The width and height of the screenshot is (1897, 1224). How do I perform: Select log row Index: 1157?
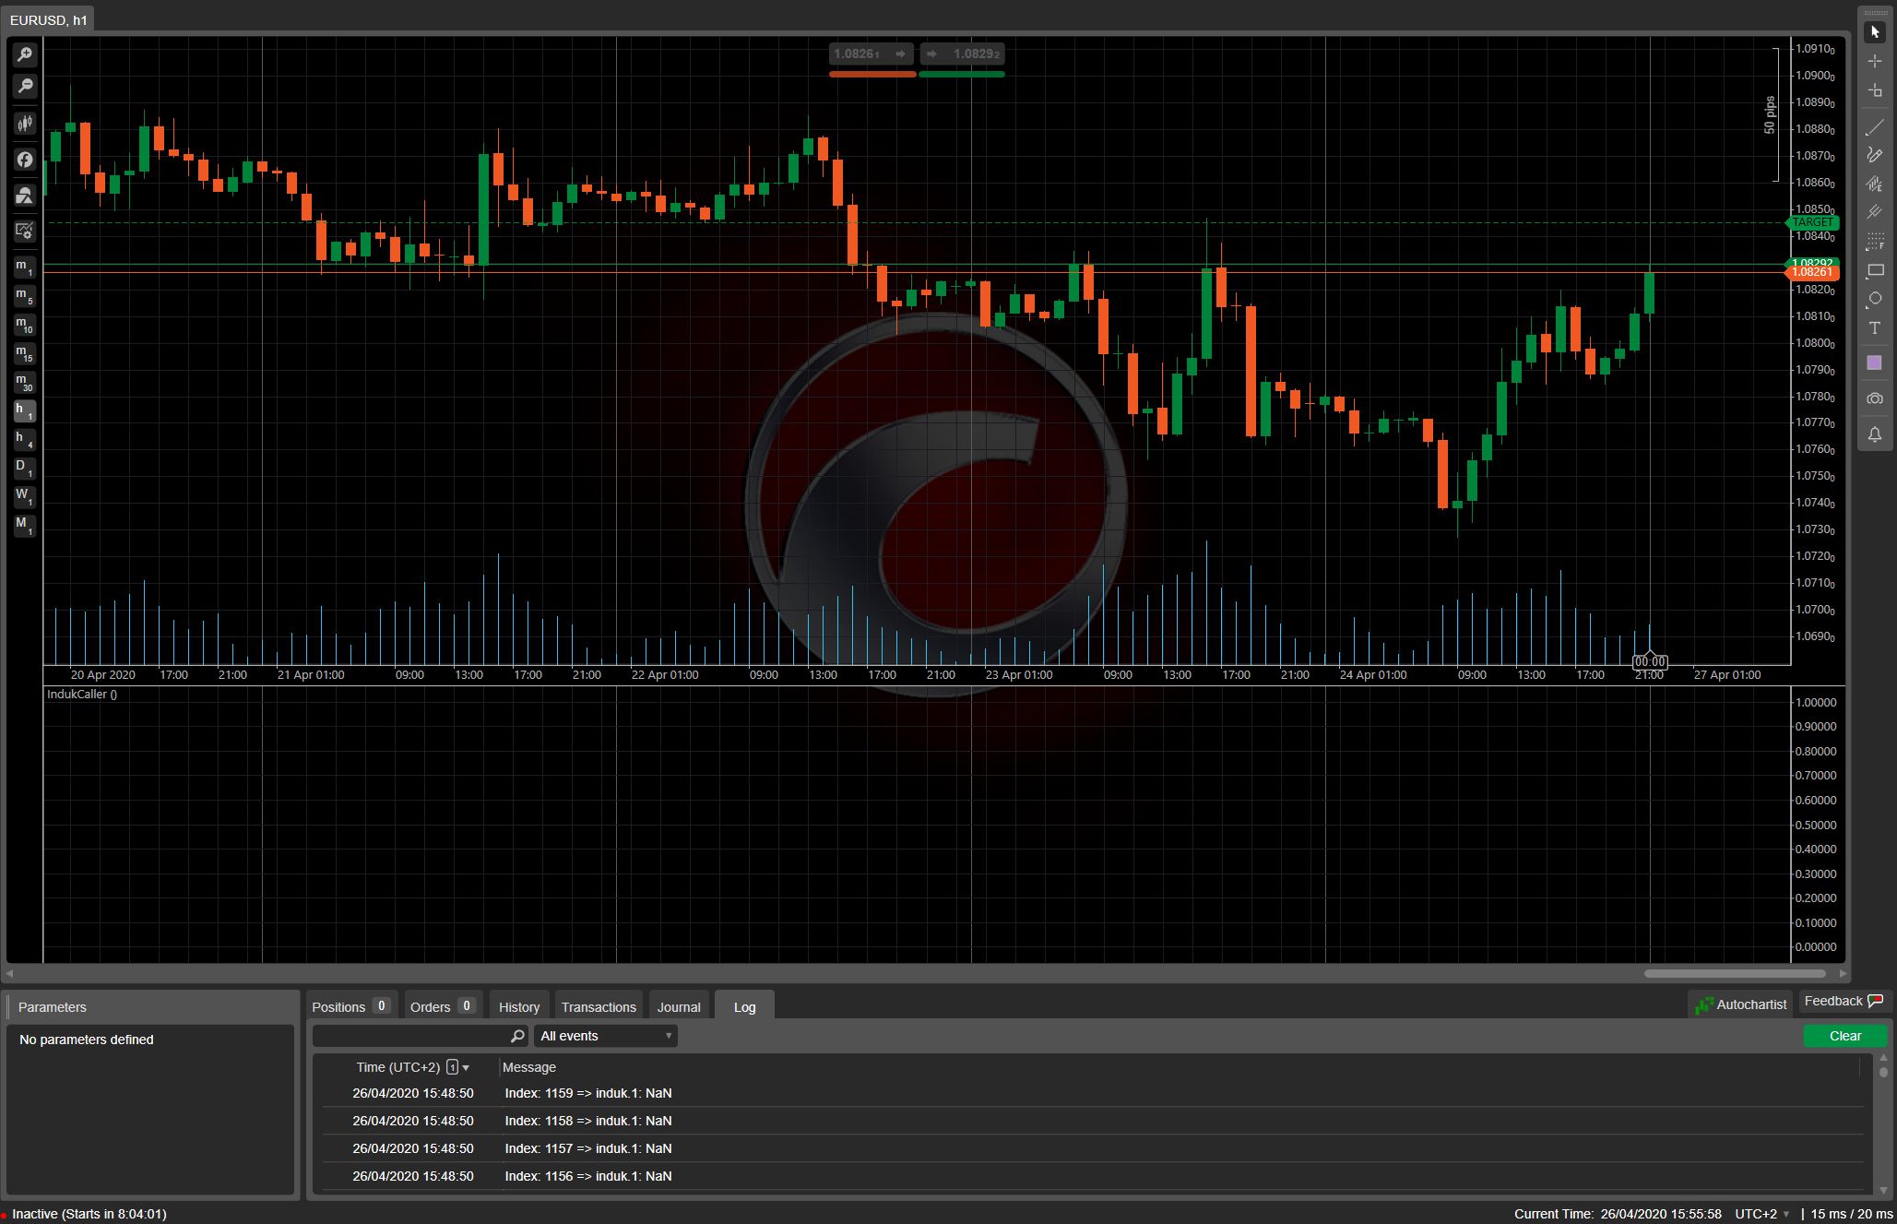coord(1093,1148)
